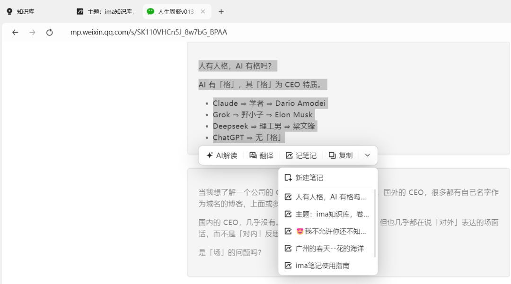Translate selection with 翻译
This screenshot has height=284, width=511.
click(261, 155)
